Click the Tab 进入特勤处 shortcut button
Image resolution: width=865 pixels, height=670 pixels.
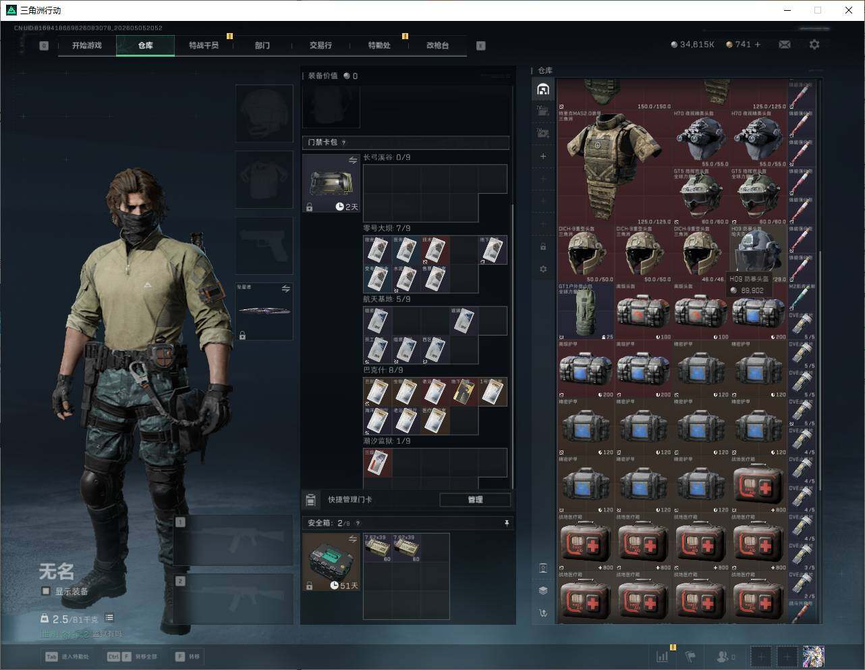[x=67, y=656]
